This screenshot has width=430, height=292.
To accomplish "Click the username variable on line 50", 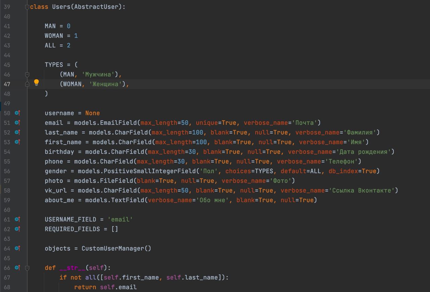I will point(59,113).
